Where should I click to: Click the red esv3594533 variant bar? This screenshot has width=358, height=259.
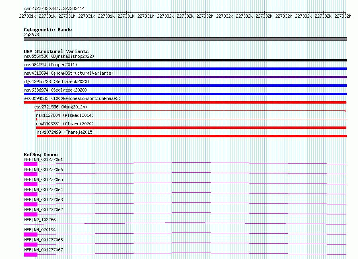[185, 102]
